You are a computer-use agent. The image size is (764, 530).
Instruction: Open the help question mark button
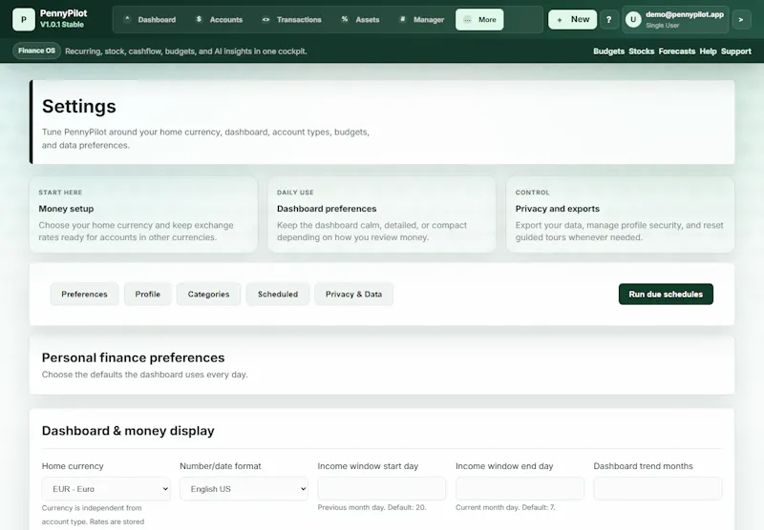pos(608,19)
